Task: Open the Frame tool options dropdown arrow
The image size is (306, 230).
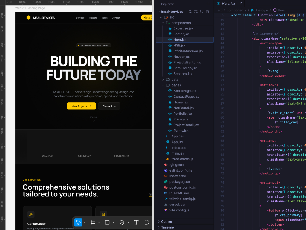Action: 99,223
